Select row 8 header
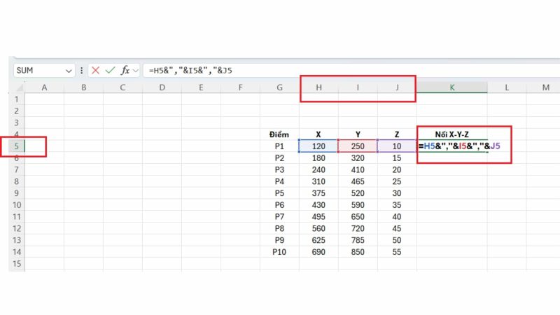Screen dimensions: 560x315 tap(16, 181)
